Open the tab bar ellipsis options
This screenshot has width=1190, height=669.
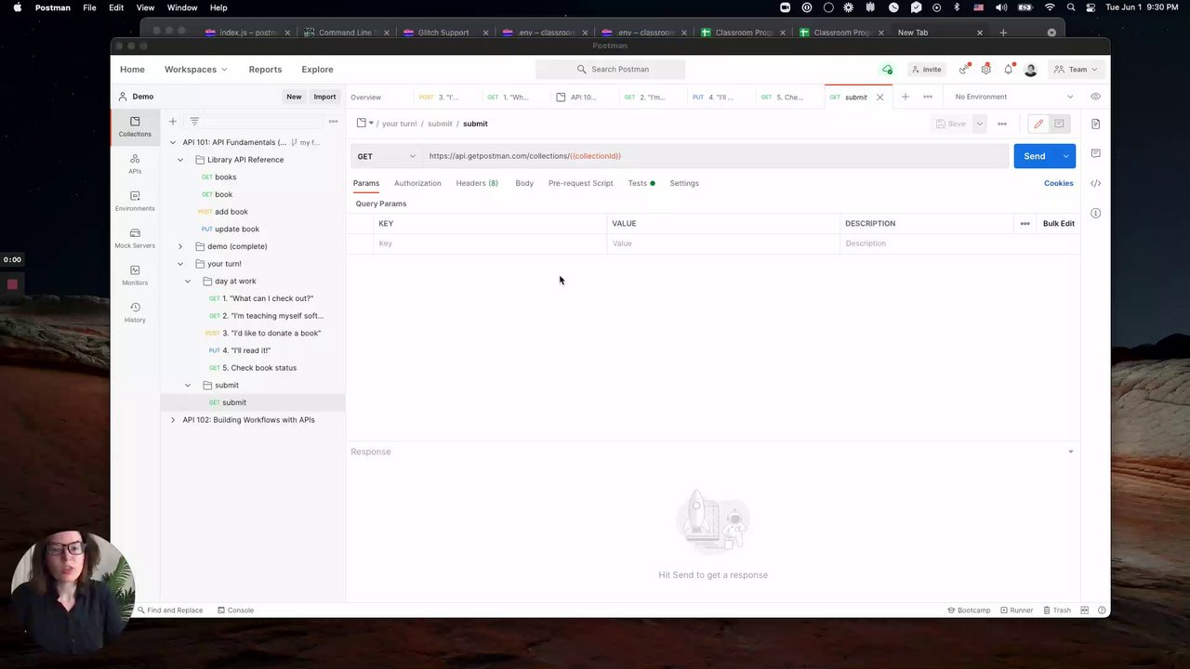pyautogui.click(x=927, y=97)
